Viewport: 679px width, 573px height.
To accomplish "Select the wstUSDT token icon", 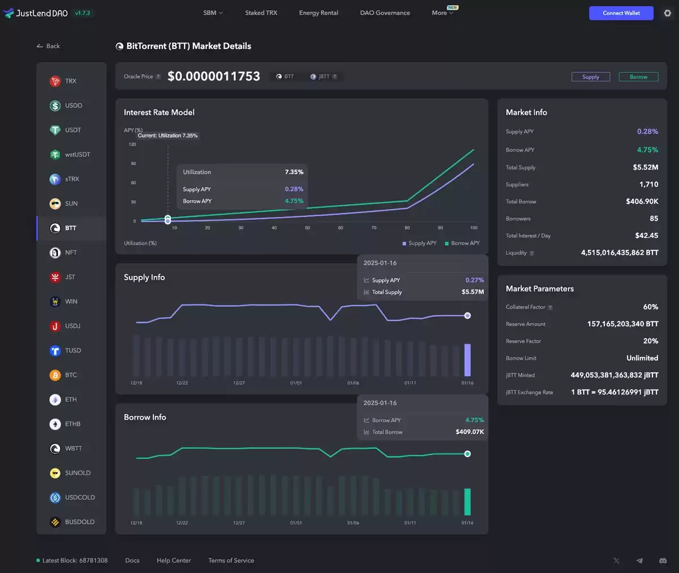I will pos(55,155).
